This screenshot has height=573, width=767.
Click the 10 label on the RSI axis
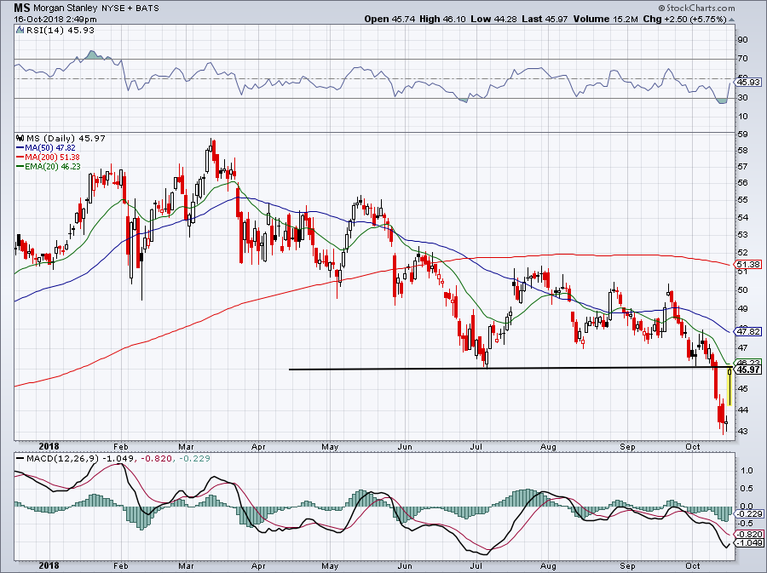pos(742,117)
